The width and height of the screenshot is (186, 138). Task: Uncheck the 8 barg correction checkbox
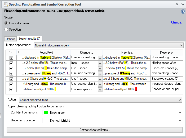11,74
